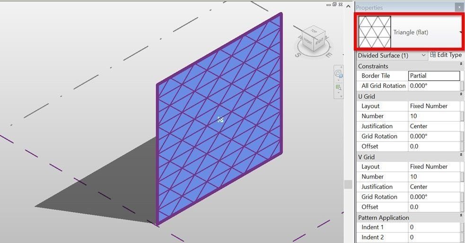Screen dimensions: 465x243
Task: Click the Triangle (flat) pattern thumbnail
Action: pyautogui.click(x=375, y=32)
